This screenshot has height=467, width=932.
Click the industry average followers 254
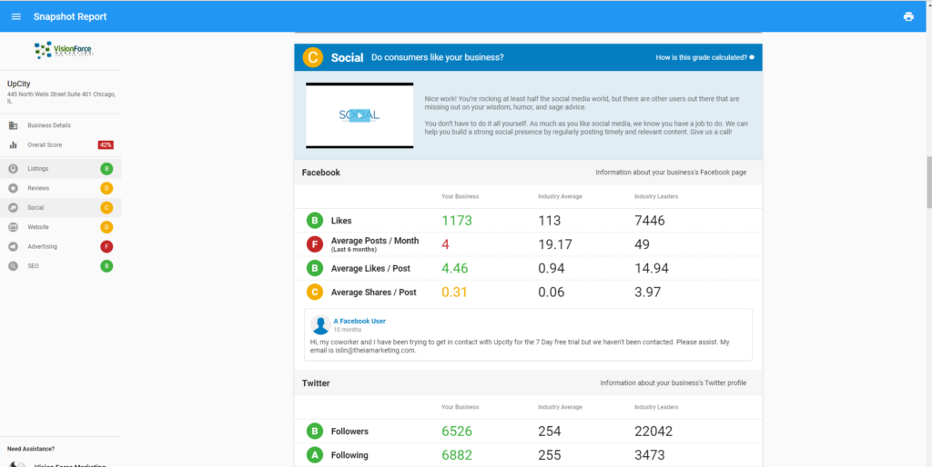point(550,432)
